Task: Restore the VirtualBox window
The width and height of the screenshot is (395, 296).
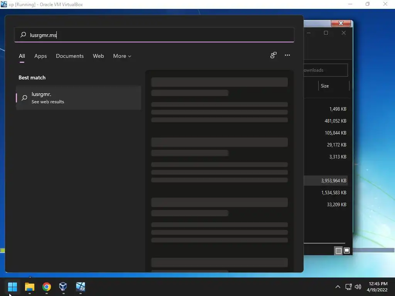Action: point(368,4)
